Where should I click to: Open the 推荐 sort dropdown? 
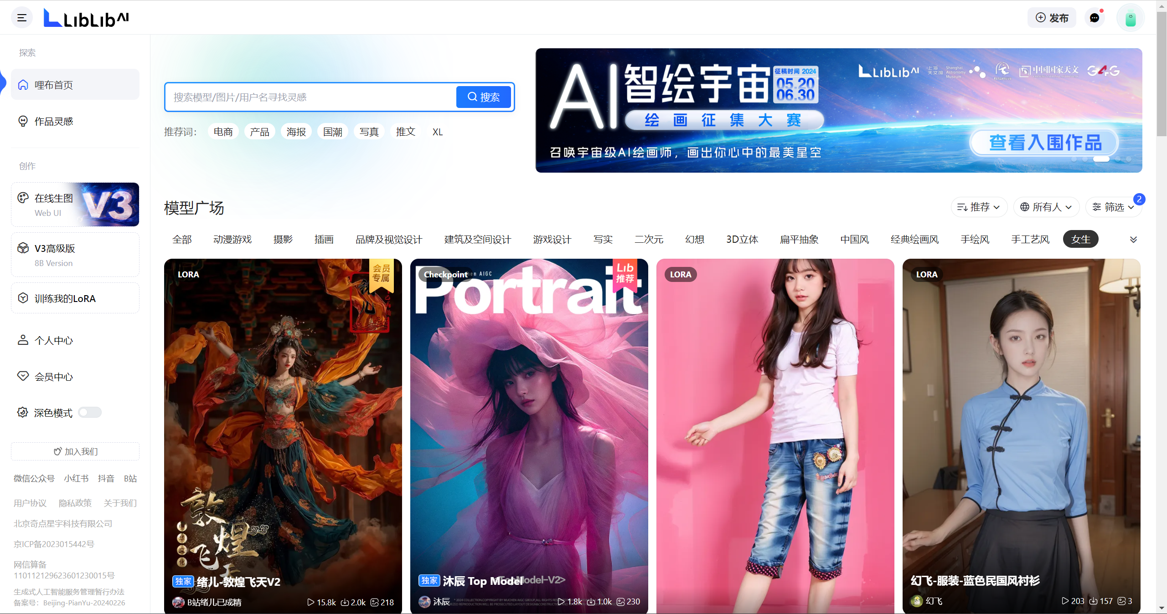978,207
